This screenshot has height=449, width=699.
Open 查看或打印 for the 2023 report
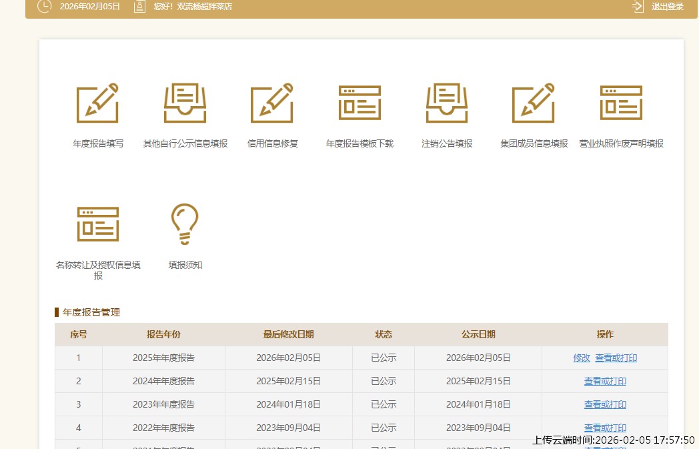point(605,404)
